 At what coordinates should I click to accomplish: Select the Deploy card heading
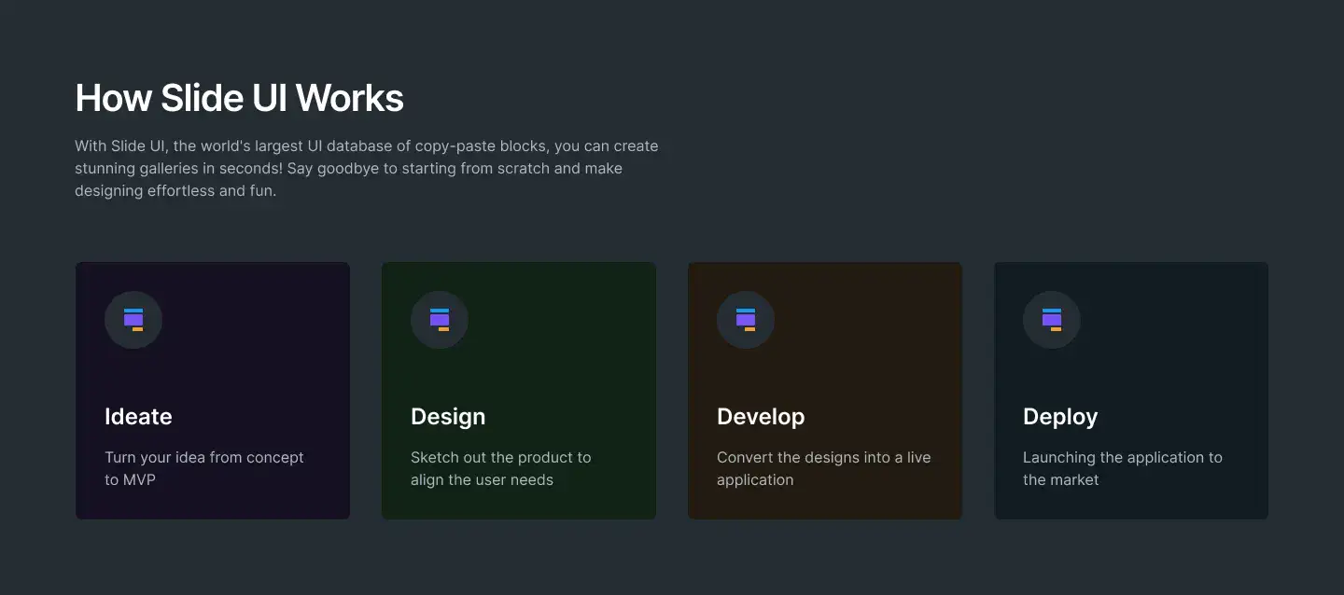click(1060, 417)
